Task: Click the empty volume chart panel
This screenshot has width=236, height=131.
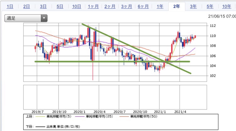Action: 115,97
